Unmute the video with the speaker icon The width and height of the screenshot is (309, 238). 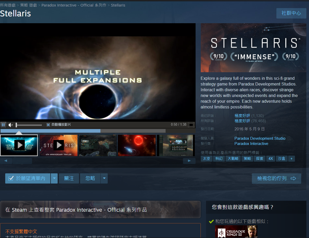[x=11, y=125]
